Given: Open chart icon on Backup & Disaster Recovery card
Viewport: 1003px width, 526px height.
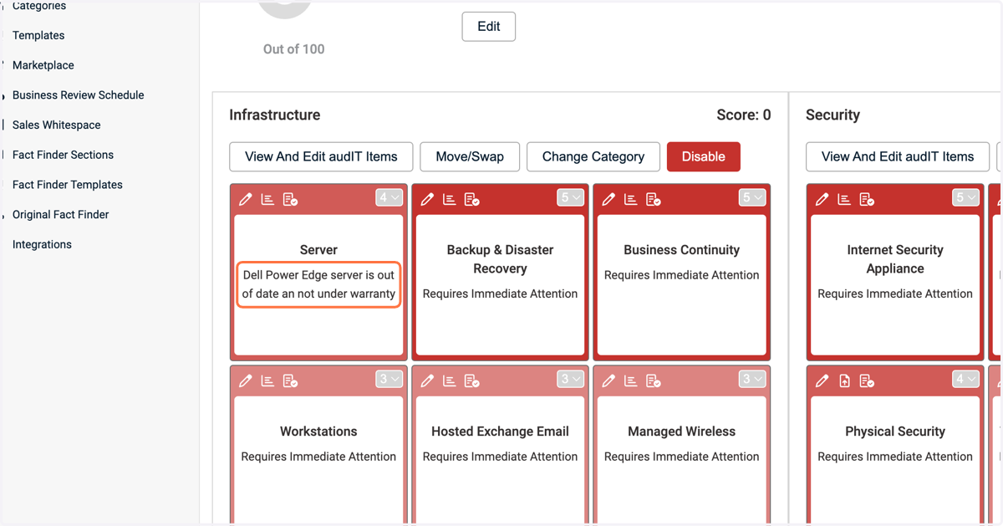Looking at the screenshot, I should 449,199.
